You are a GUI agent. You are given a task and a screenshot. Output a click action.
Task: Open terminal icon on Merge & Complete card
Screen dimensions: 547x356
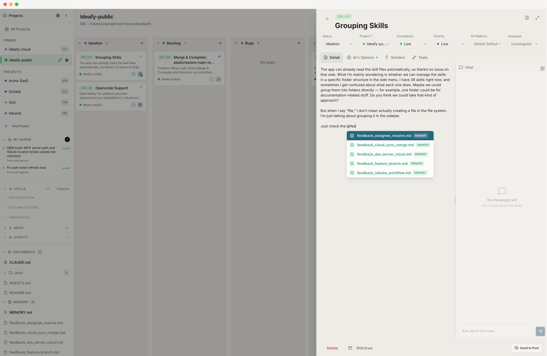coord(212,79)
